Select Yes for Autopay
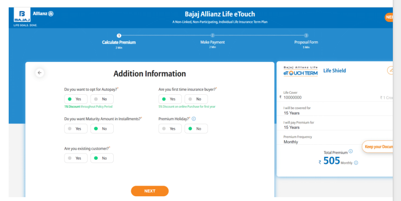The image size is (401, 201). click(x=76, y=99)
